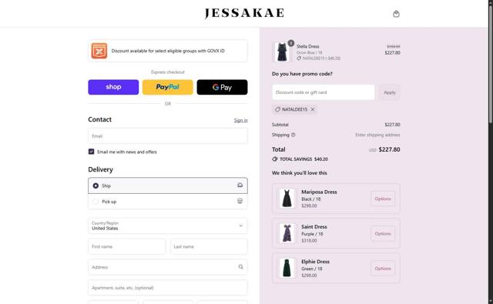Pay with Google Pay button
493x304 pixels.
[x=222, y=87]
